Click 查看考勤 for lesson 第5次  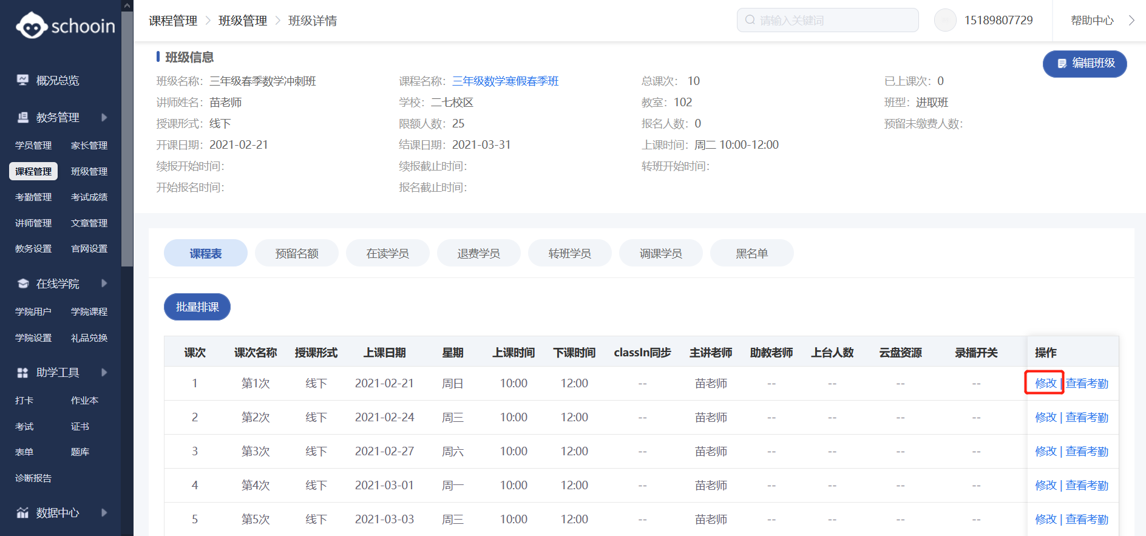(x=1087, y=520)
